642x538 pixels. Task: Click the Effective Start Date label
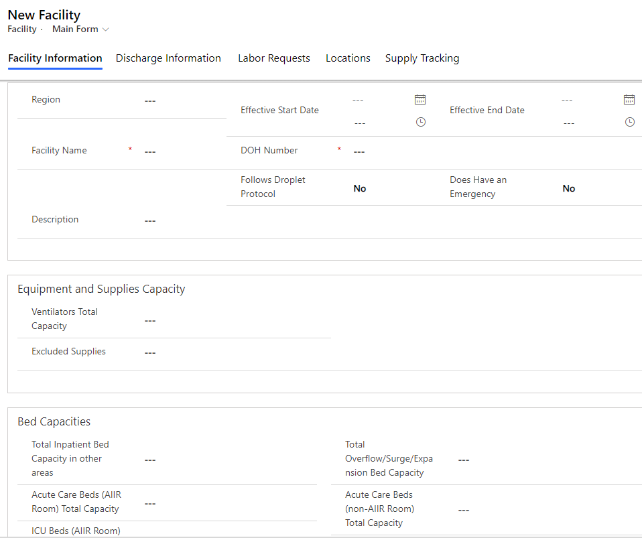click(x=279, y=110)
